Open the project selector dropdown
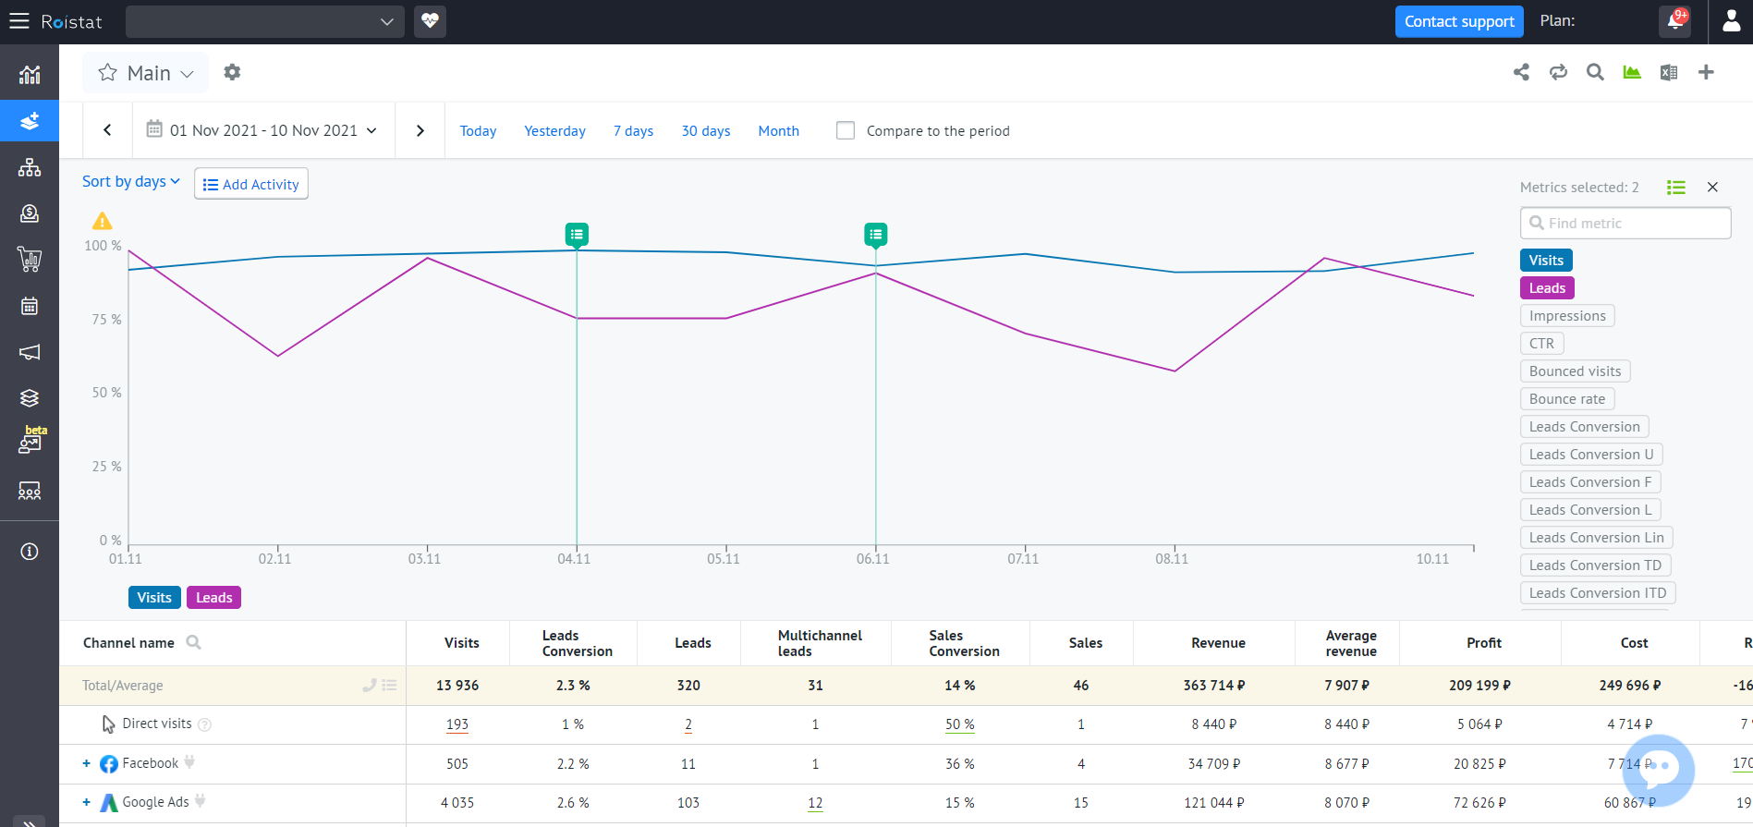Screen dimensions: 1753x827 (x=265, y=21)
